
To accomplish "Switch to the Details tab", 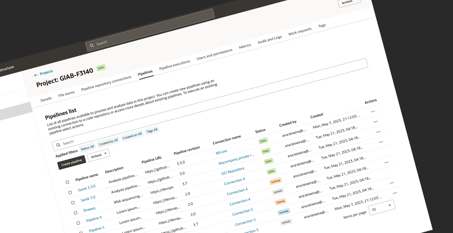I will coord(46,99).
